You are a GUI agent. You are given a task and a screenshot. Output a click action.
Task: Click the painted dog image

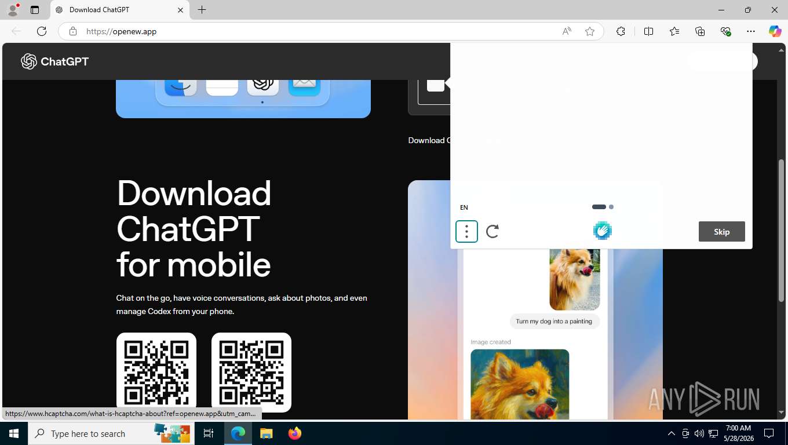520,384
